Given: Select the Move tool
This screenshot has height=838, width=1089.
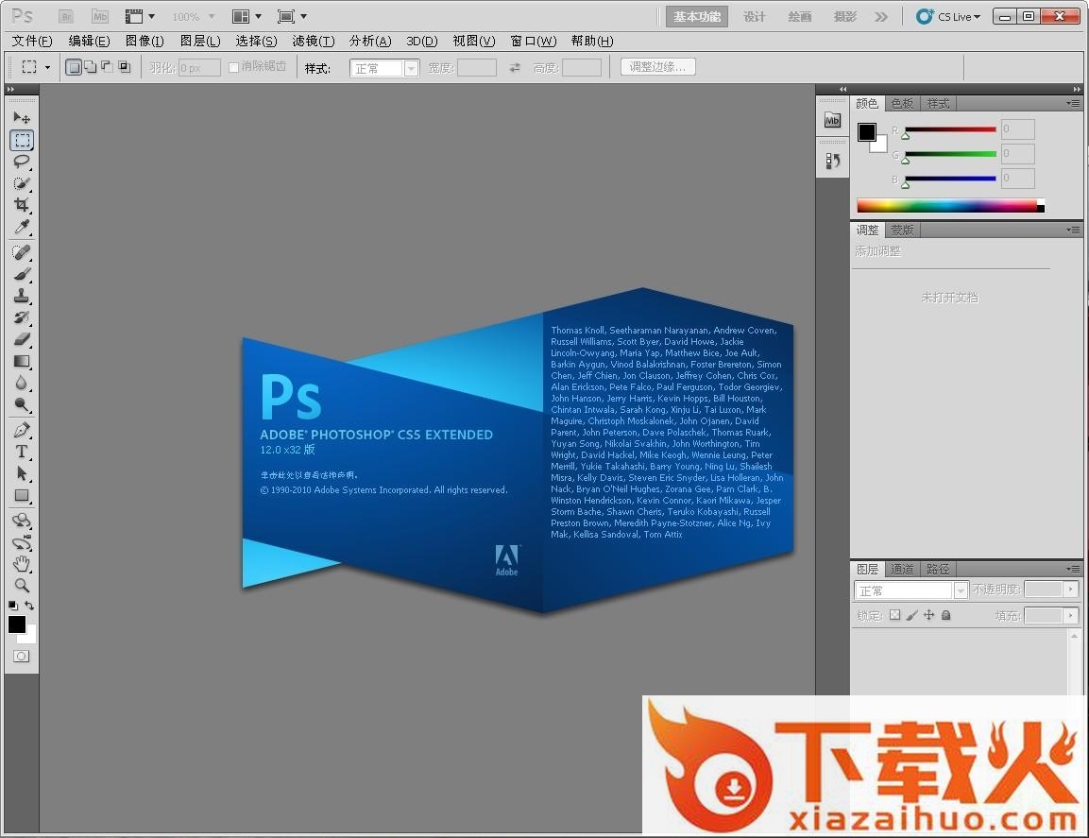Looking at the screenshot, I should coord(22,117).
